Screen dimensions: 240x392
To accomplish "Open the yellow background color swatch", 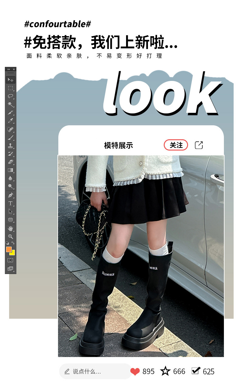I will click(13, 253).
